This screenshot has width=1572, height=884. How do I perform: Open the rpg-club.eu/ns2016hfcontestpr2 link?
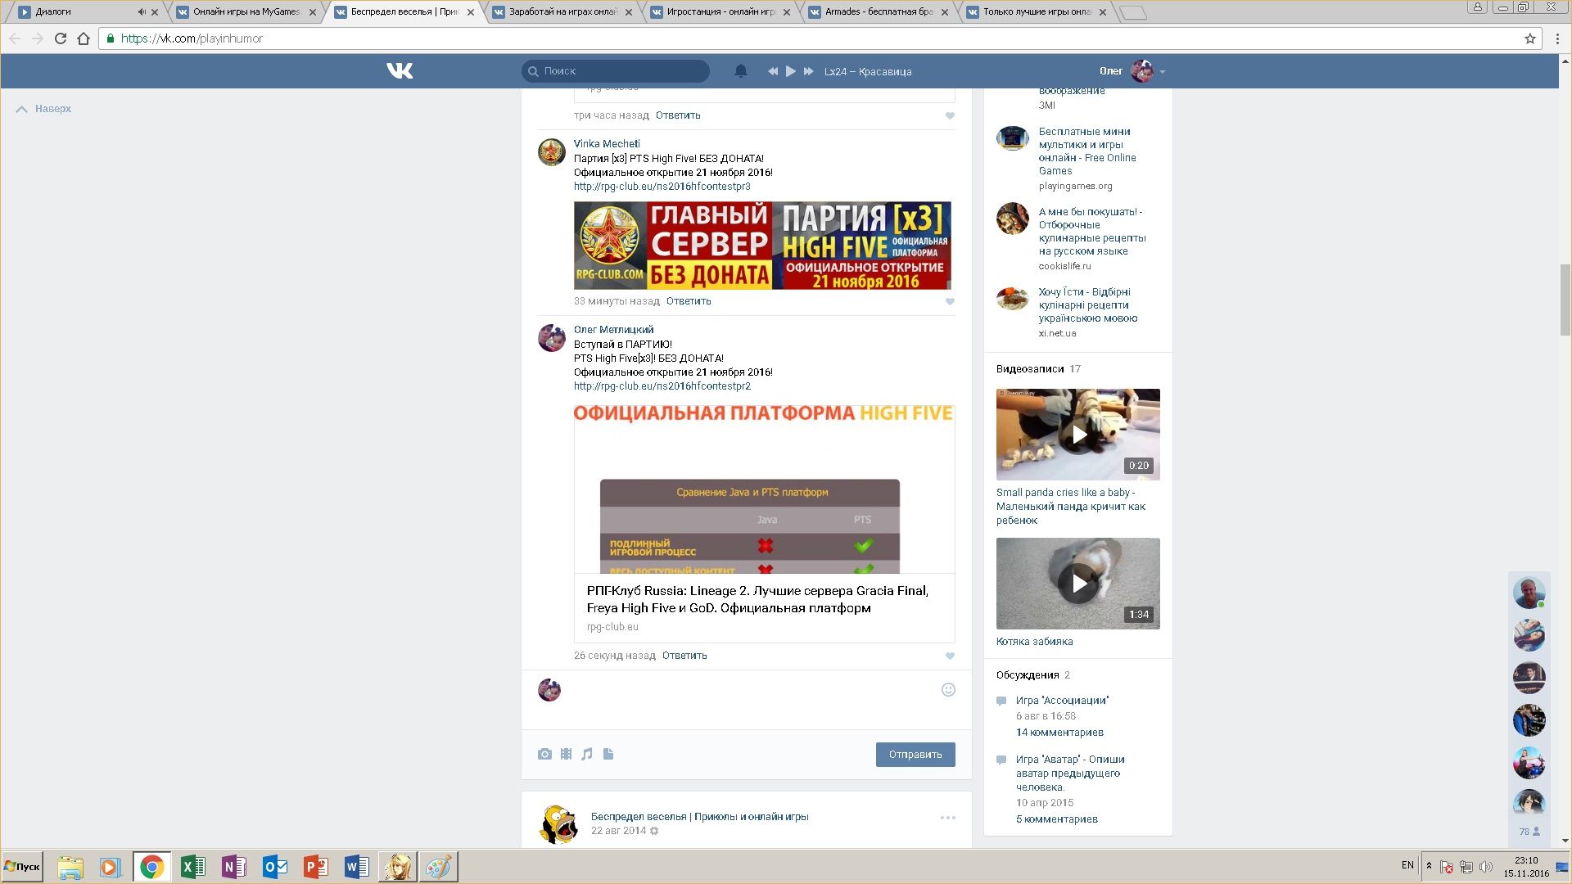tap(662, 386)
